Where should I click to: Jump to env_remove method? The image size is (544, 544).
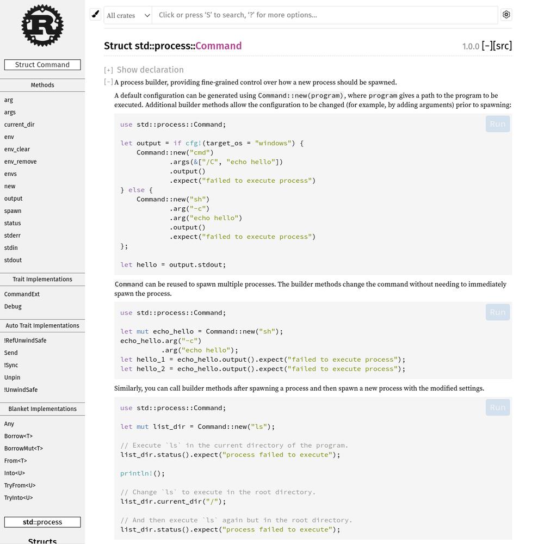click(21, 162)
